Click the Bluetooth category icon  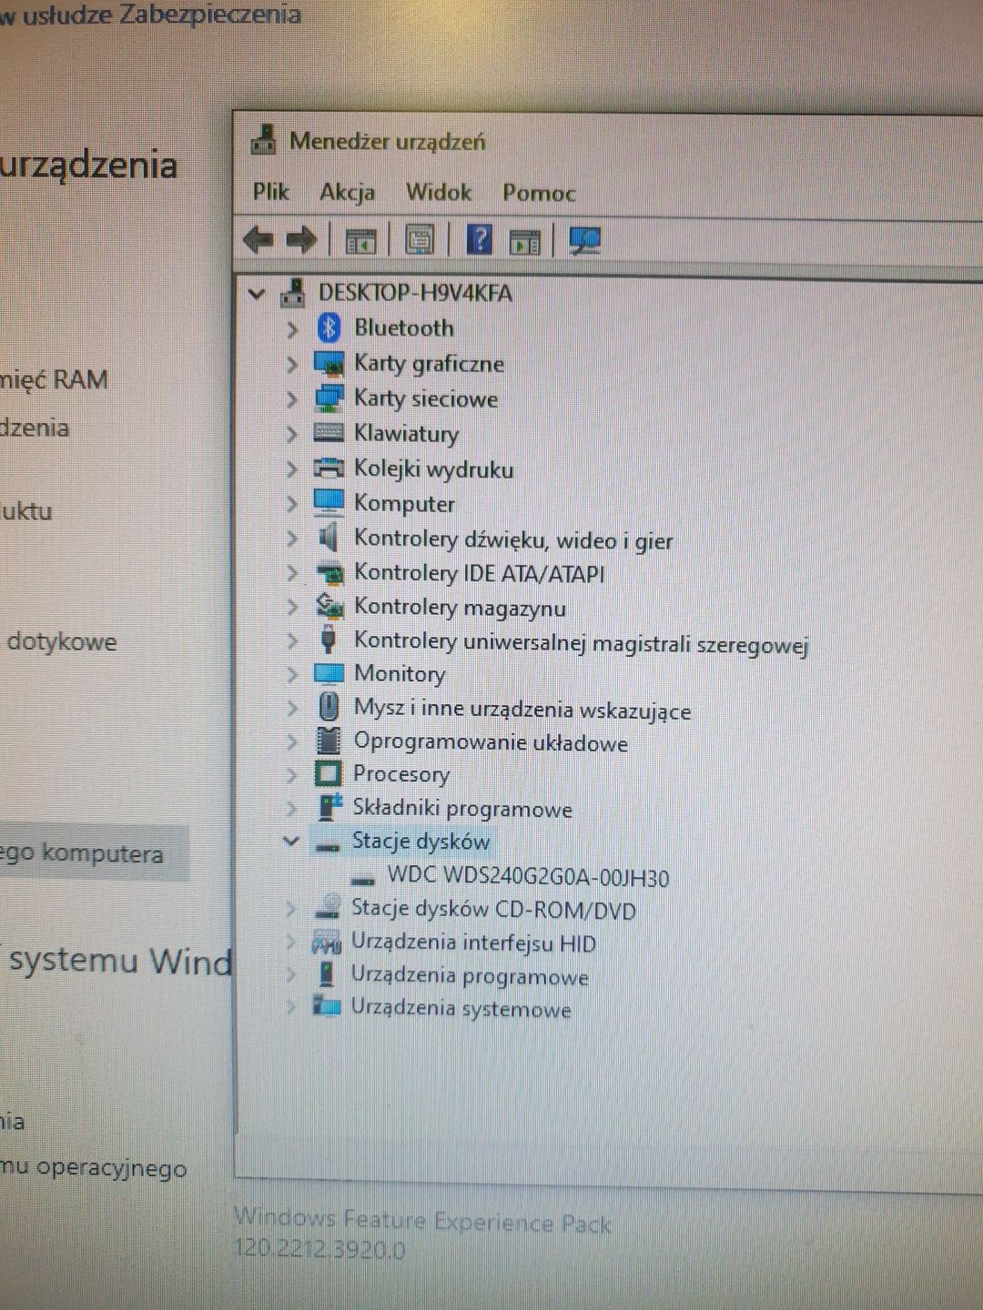pos(329,327)
